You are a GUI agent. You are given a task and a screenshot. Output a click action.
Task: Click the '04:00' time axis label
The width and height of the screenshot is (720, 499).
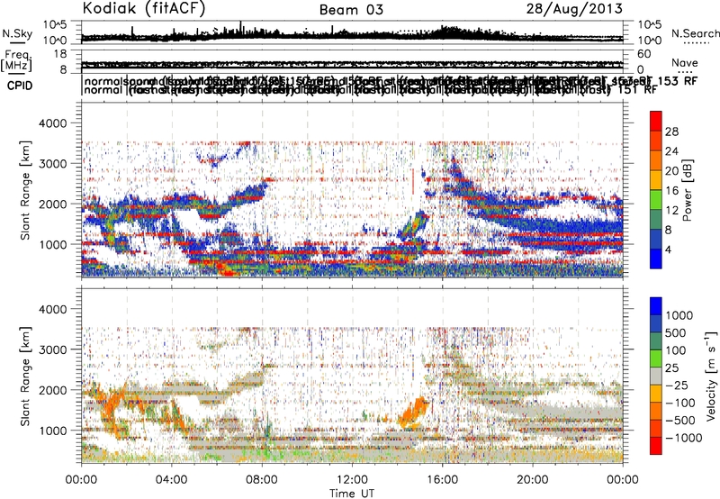click(x=171, y=480)
